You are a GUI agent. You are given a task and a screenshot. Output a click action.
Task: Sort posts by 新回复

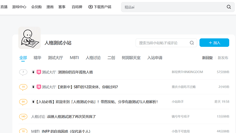207,58
